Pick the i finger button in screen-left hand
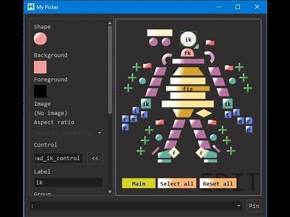 pyautogui.click(x=135, y=110)
